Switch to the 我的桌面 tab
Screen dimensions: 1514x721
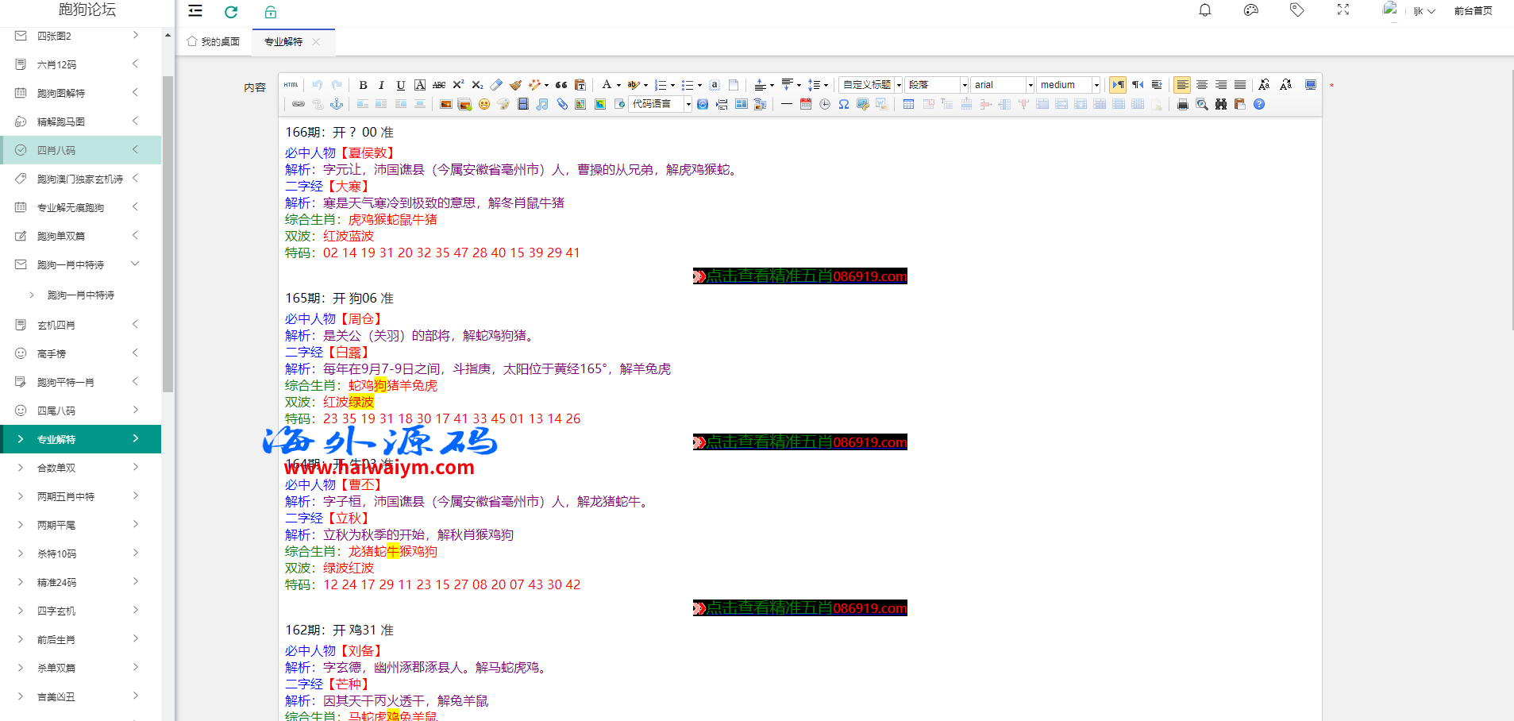214,42
